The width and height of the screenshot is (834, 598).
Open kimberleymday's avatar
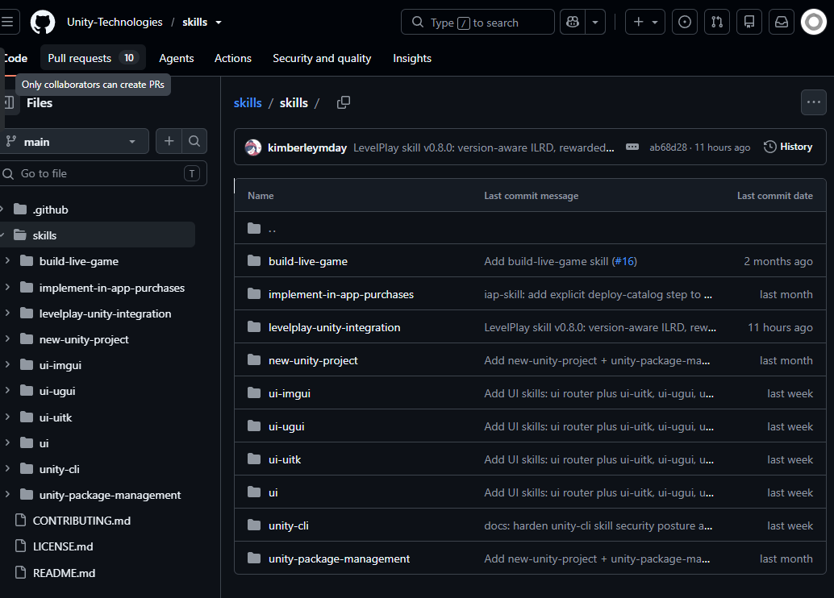pos(253,147)
